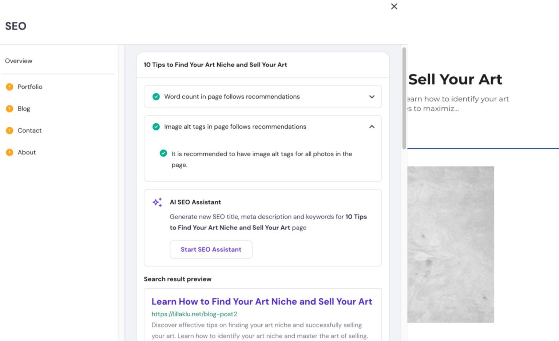This screenshot has height=341, width=559.
Task: Collapse the Image alt tags section
Action: click(x=372, y=127)
